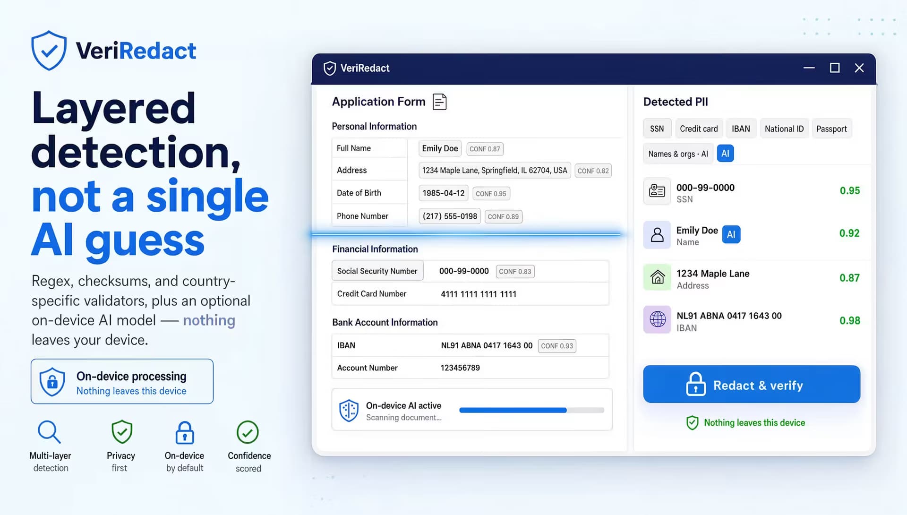Screen dimensions: 907x515
Task: Select the Emily Doe Name detection row
Action: coord(752,234)
